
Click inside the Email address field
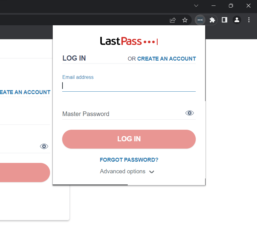(x=129, y=86)
